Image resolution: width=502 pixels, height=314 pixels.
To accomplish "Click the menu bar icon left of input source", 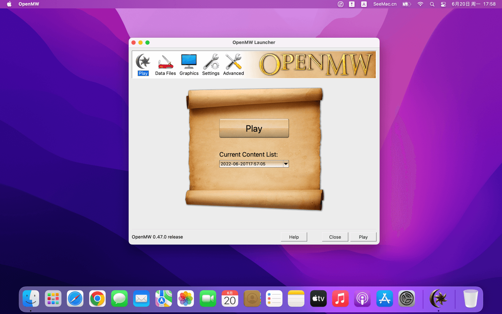I will pyautogui.click(x=352, y=4).
